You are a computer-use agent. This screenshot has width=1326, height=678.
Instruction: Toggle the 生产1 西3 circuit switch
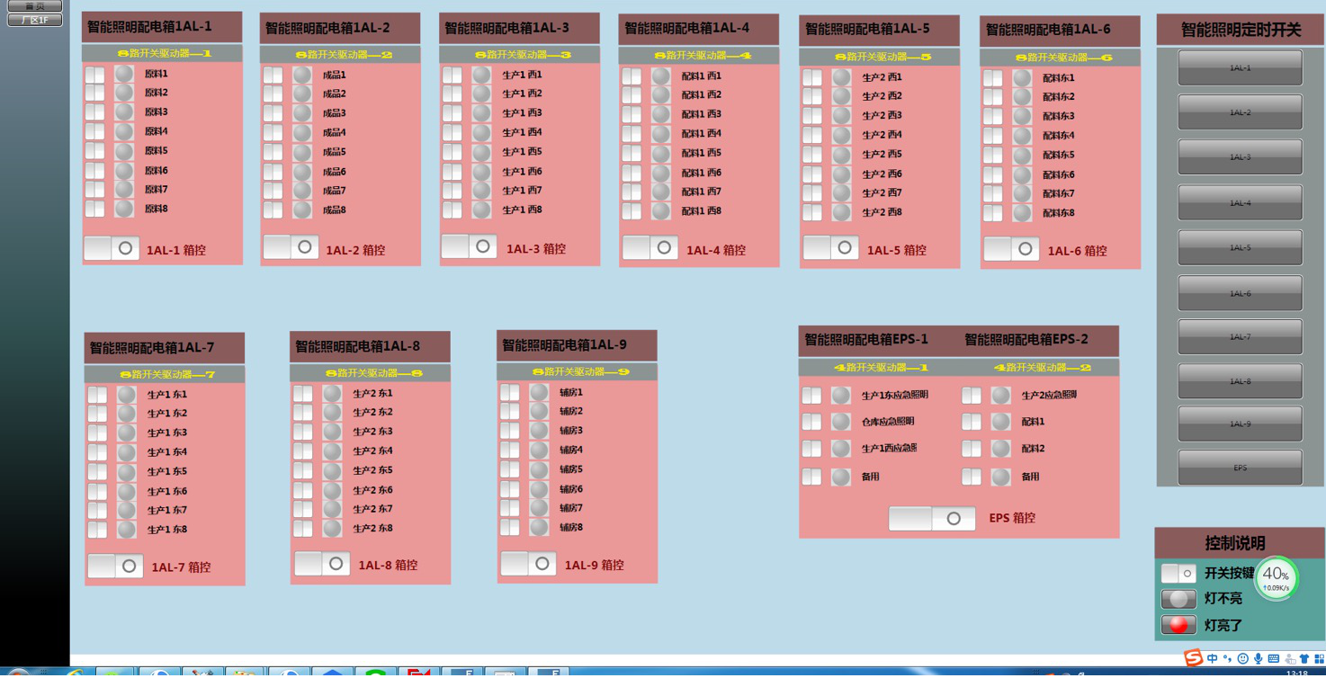click(452, 113)
